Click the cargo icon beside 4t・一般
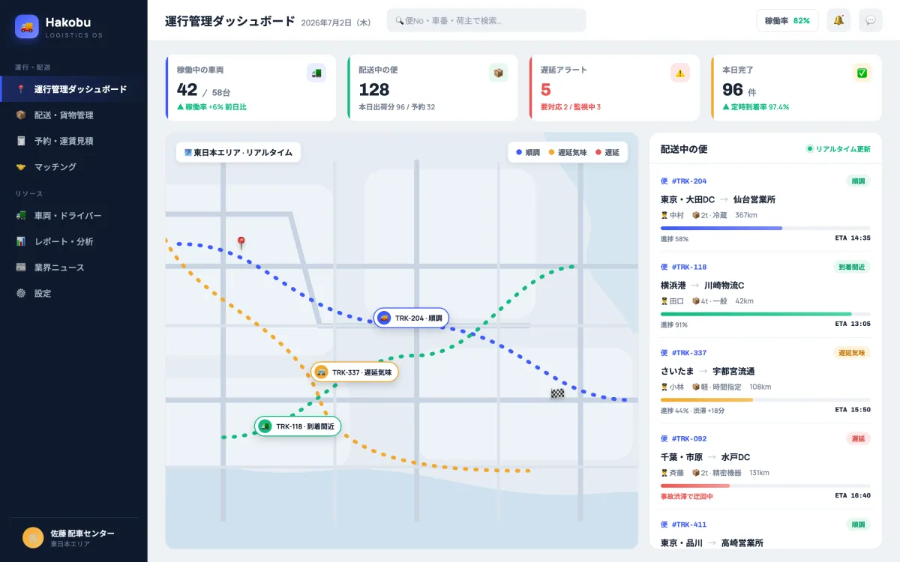900x562 pixels. click(x=695, y=301)
